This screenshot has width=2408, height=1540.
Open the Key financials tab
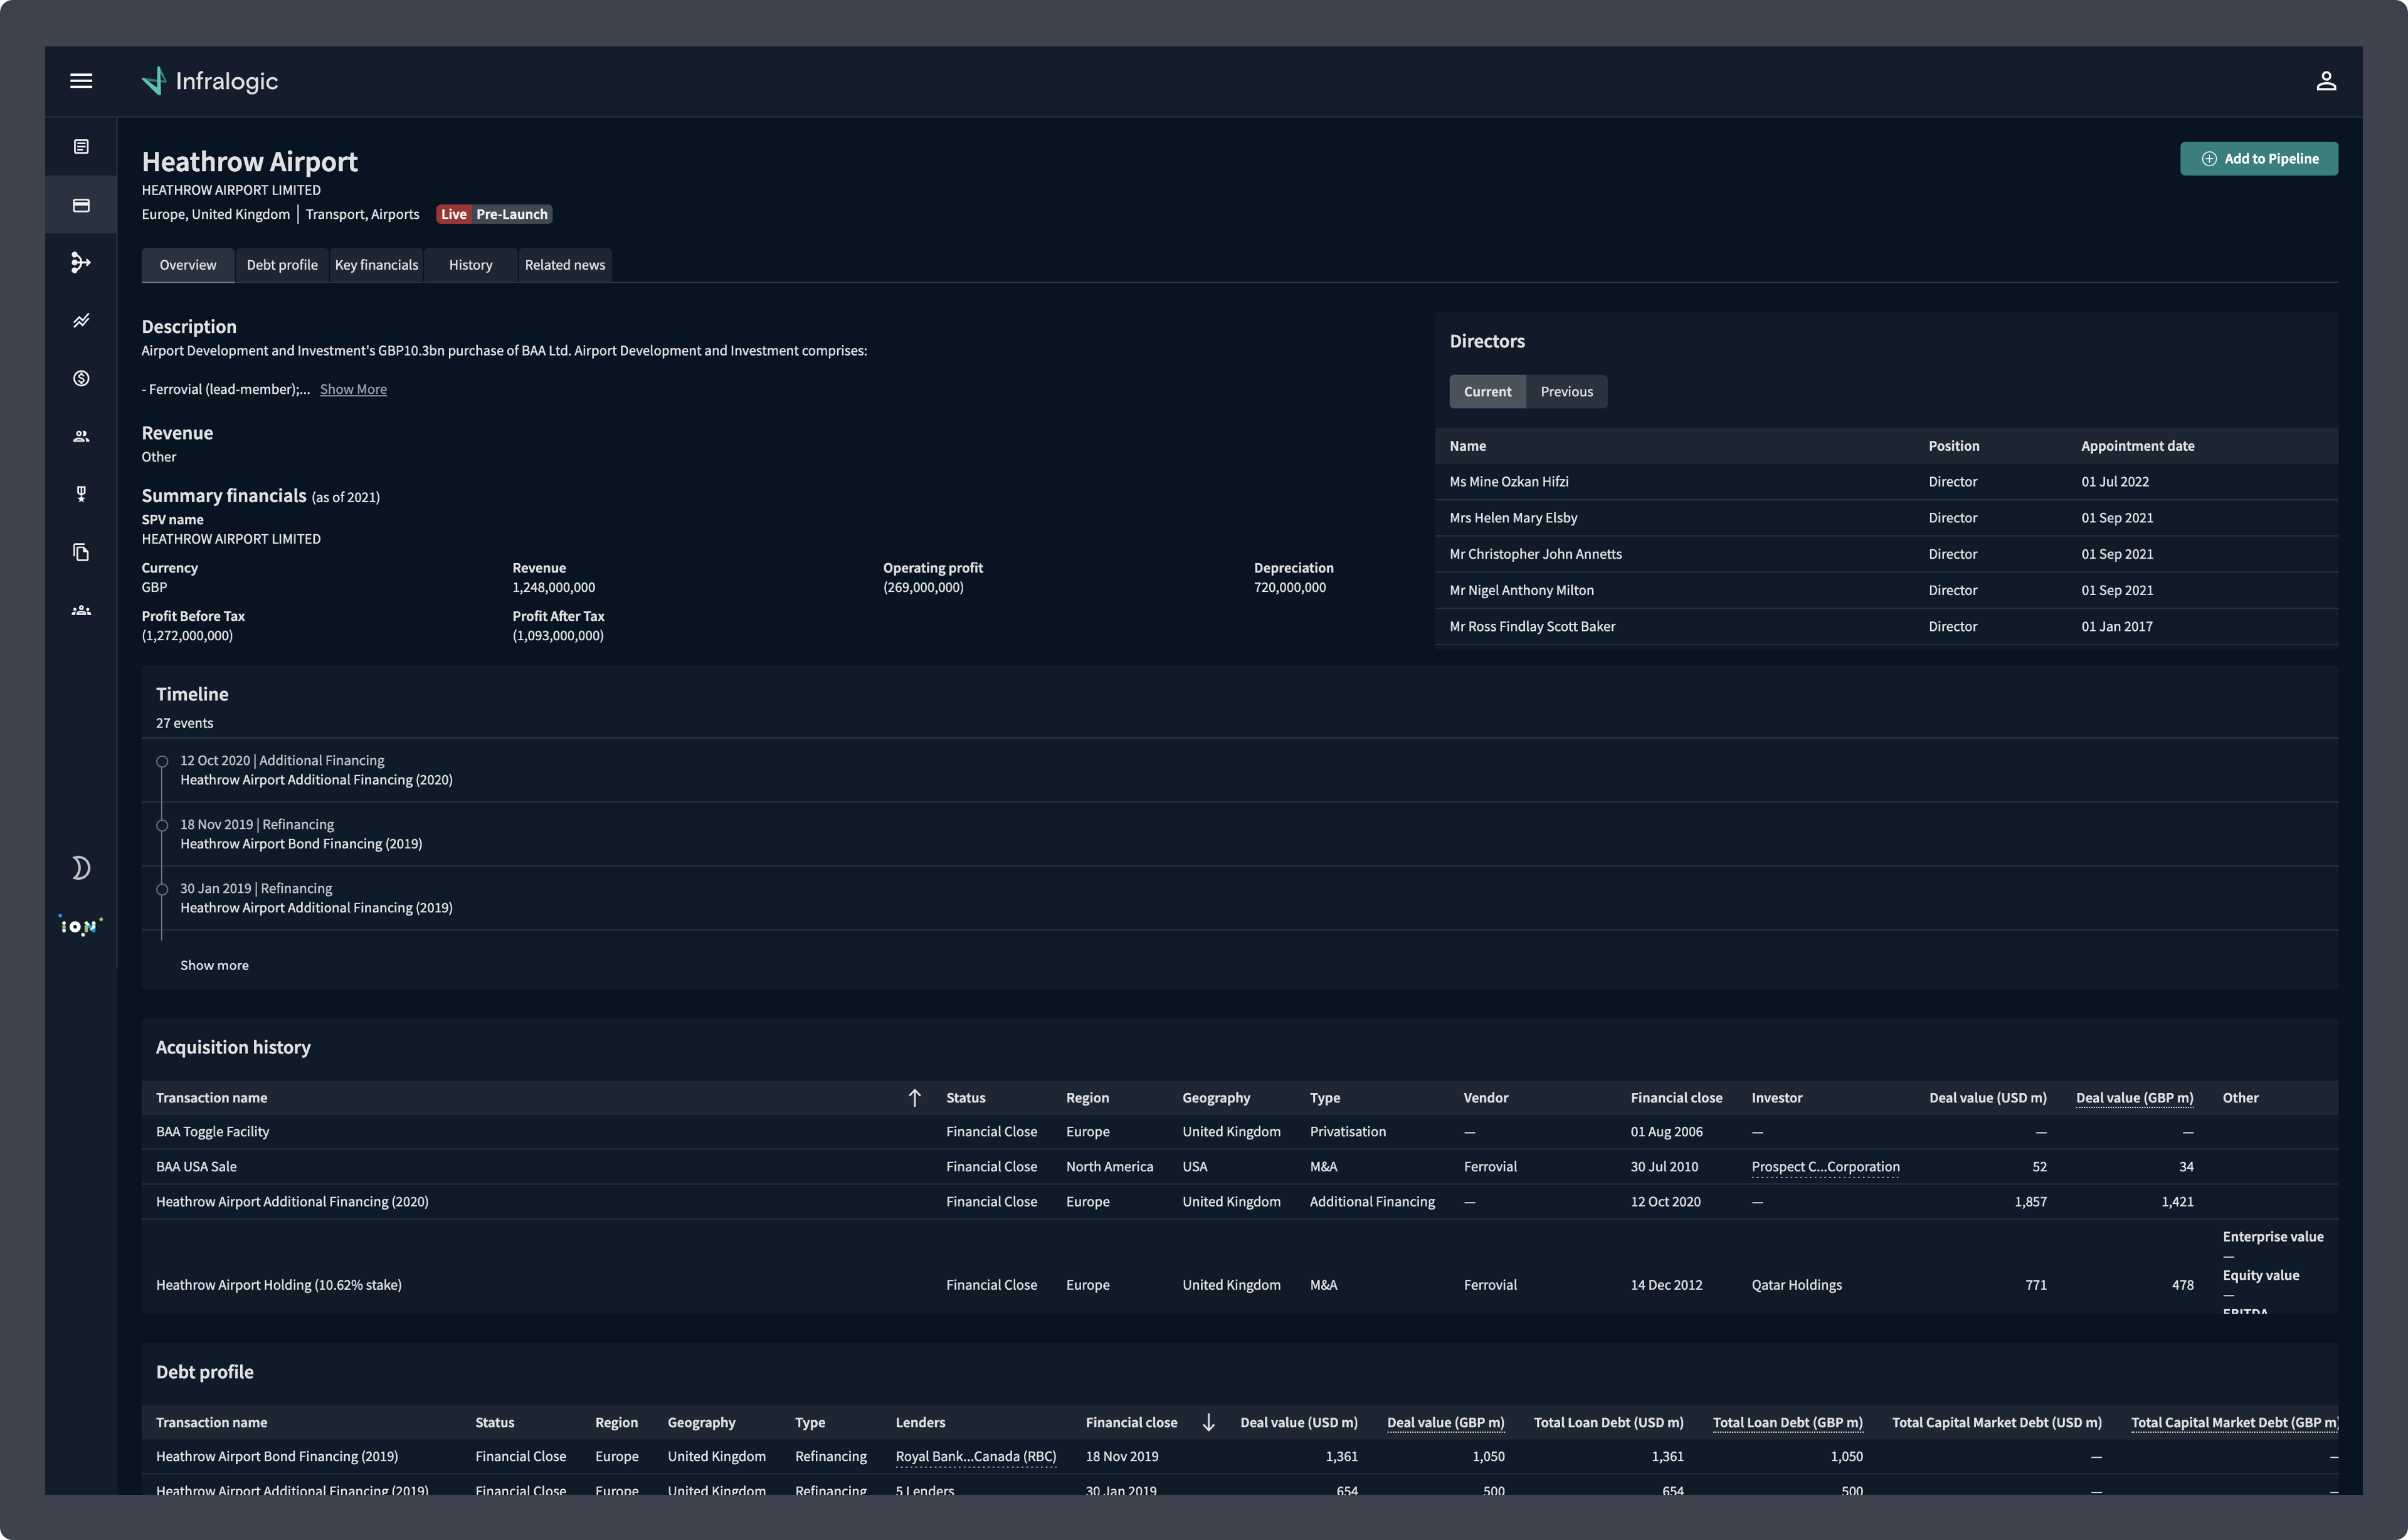tap(376, 265)
